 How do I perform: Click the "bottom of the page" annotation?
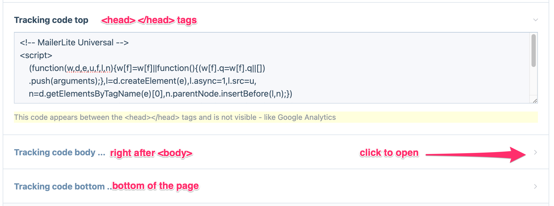[x=155, y=186]
